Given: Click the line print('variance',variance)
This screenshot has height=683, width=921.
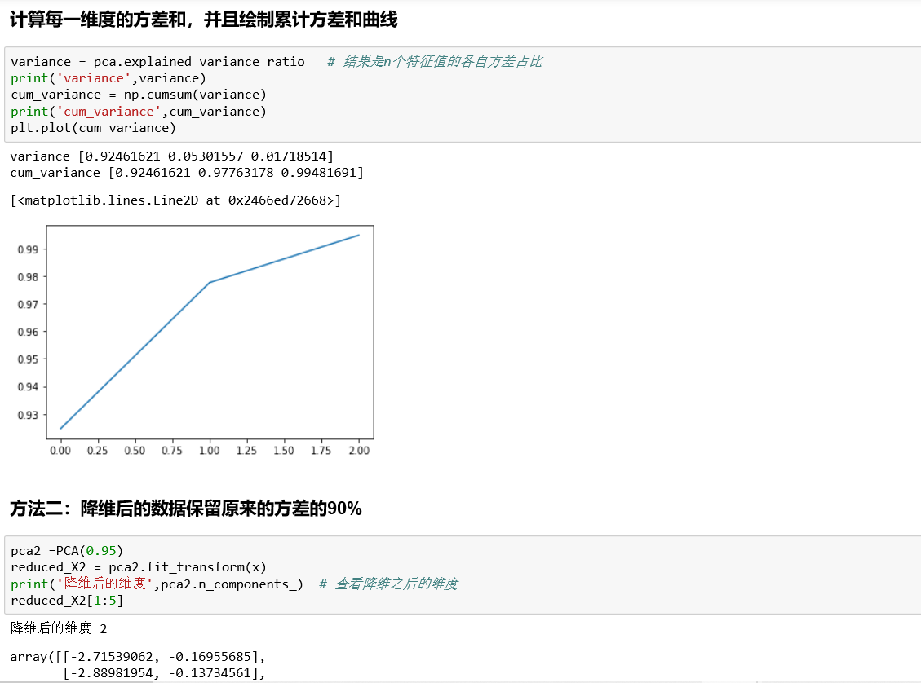Looking at the screenshot, I should [x=108, y=78].
